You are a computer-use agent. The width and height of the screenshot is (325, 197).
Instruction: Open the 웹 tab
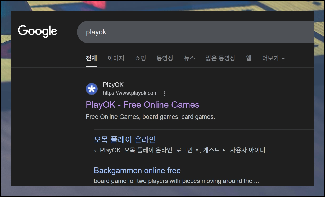pyautogui.click(x=249, y=58)
